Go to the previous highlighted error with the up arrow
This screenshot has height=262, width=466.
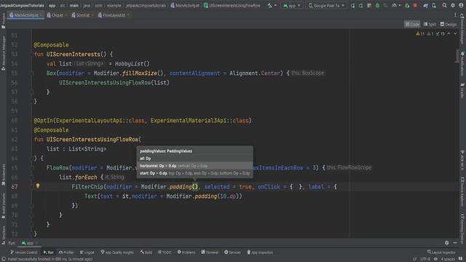point(449,33)
